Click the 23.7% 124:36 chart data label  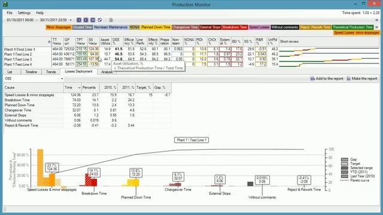click(x=52, y=167)
